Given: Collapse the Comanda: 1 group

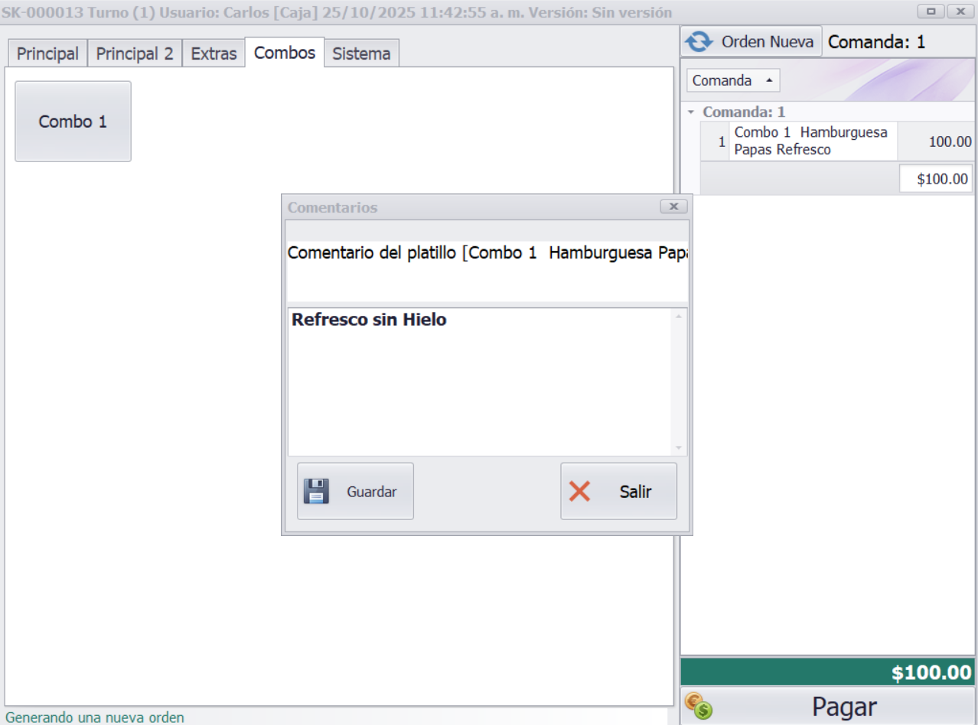Looking at the screenshot, I should (x=691, y=112).
